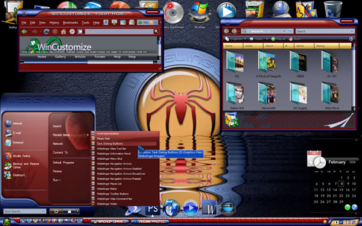Screen dimensions: 362x226
Task: Select the A Flock of Seagulls folder
Action: 268,64
